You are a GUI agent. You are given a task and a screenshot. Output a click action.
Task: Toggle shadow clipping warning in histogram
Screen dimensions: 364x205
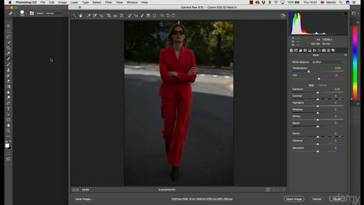[291, 14]
